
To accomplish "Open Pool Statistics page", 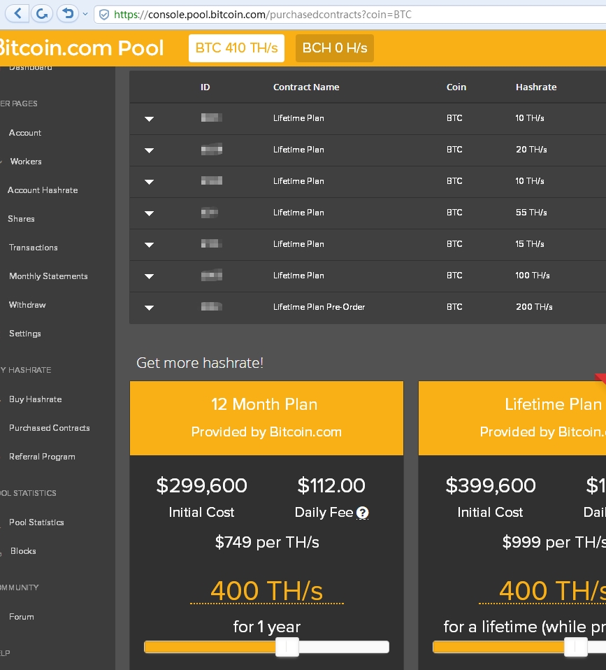I will [x=36, y=522].
